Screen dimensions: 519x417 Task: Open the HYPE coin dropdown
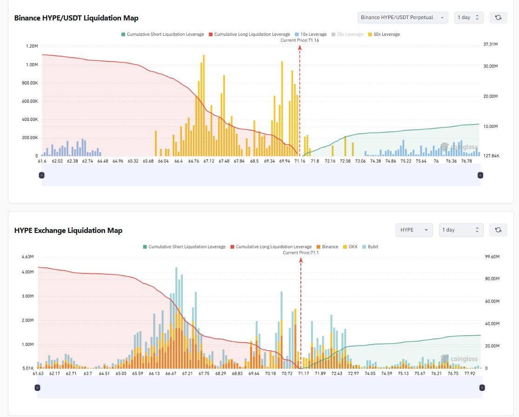pos(414,230)
